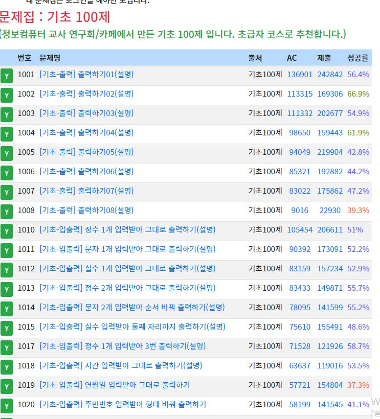Click AC count 58199 for problem 1020
The height and width of the screenshot is (419, 380).
click(x=300, y=404)
